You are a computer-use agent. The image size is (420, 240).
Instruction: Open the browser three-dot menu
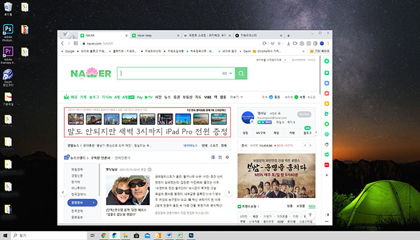[328, 43]
